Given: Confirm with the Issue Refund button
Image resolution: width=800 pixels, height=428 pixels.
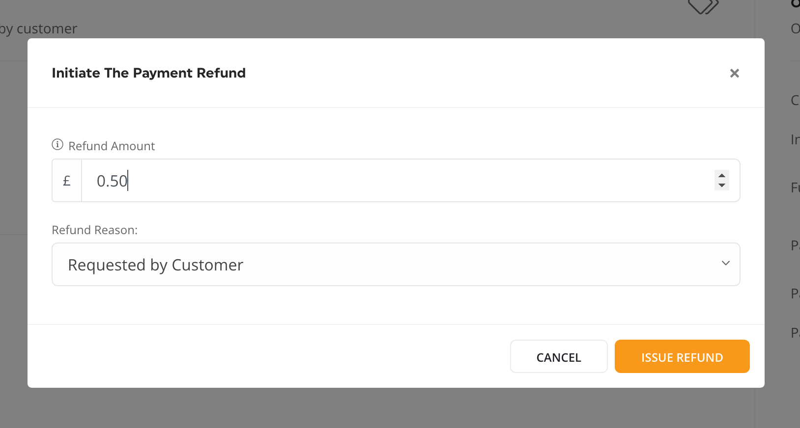Looking at the screenshot, I should click(x=682, y=357).
